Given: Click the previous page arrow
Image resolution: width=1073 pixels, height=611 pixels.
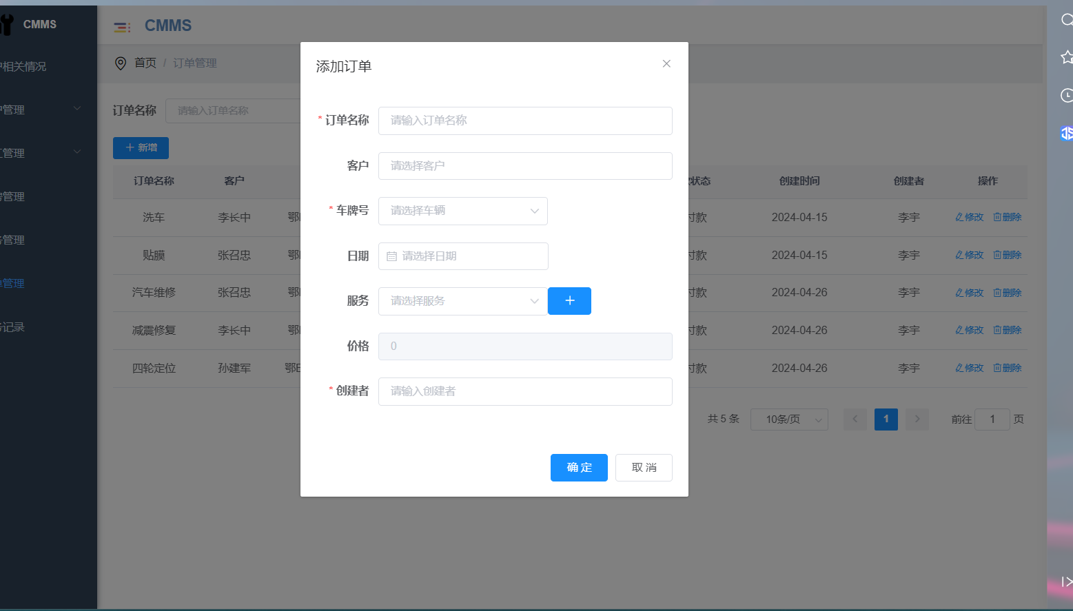Looking at the screenshot, I should (x=855, y=419).
